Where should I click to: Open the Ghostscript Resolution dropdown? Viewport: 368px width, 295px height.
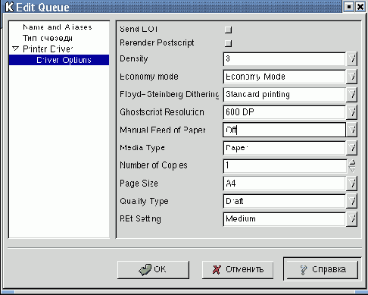352,112
